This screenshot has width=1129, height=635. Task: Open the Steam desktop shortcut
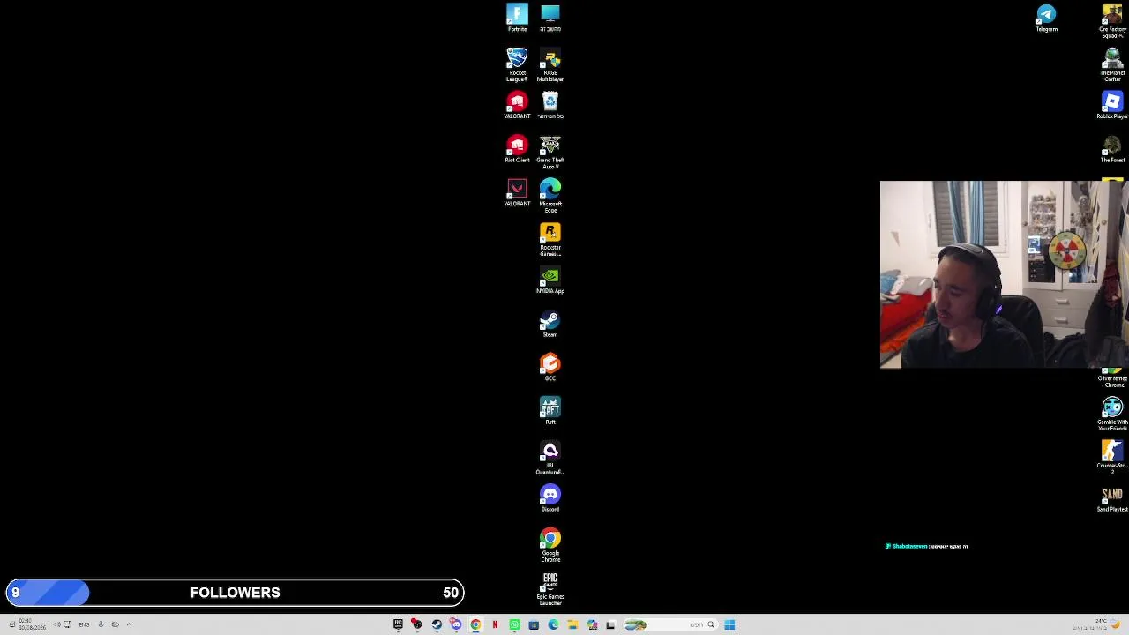[550, 324]
